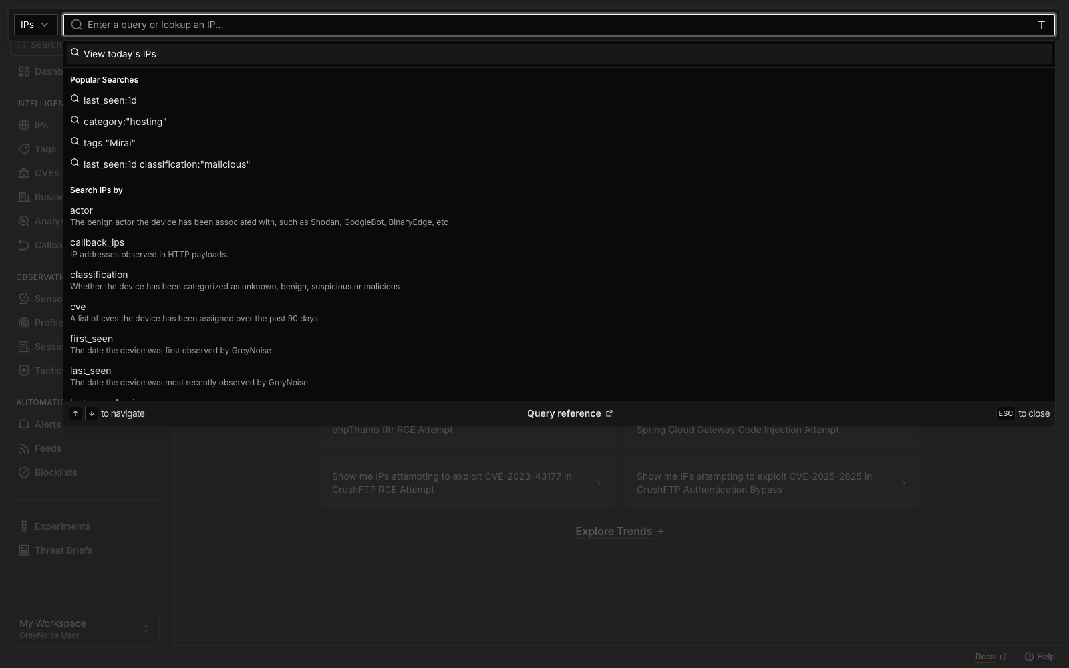The height and width of the screenshot is (668, 1069).
Task: Click the T icon in search bar
Action: tap(1041, 25)
